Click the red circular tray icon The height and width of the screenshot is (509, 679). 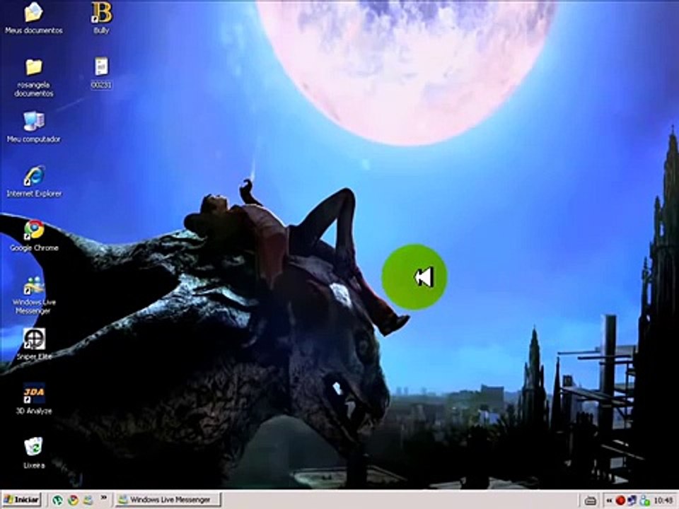point(620,501)
